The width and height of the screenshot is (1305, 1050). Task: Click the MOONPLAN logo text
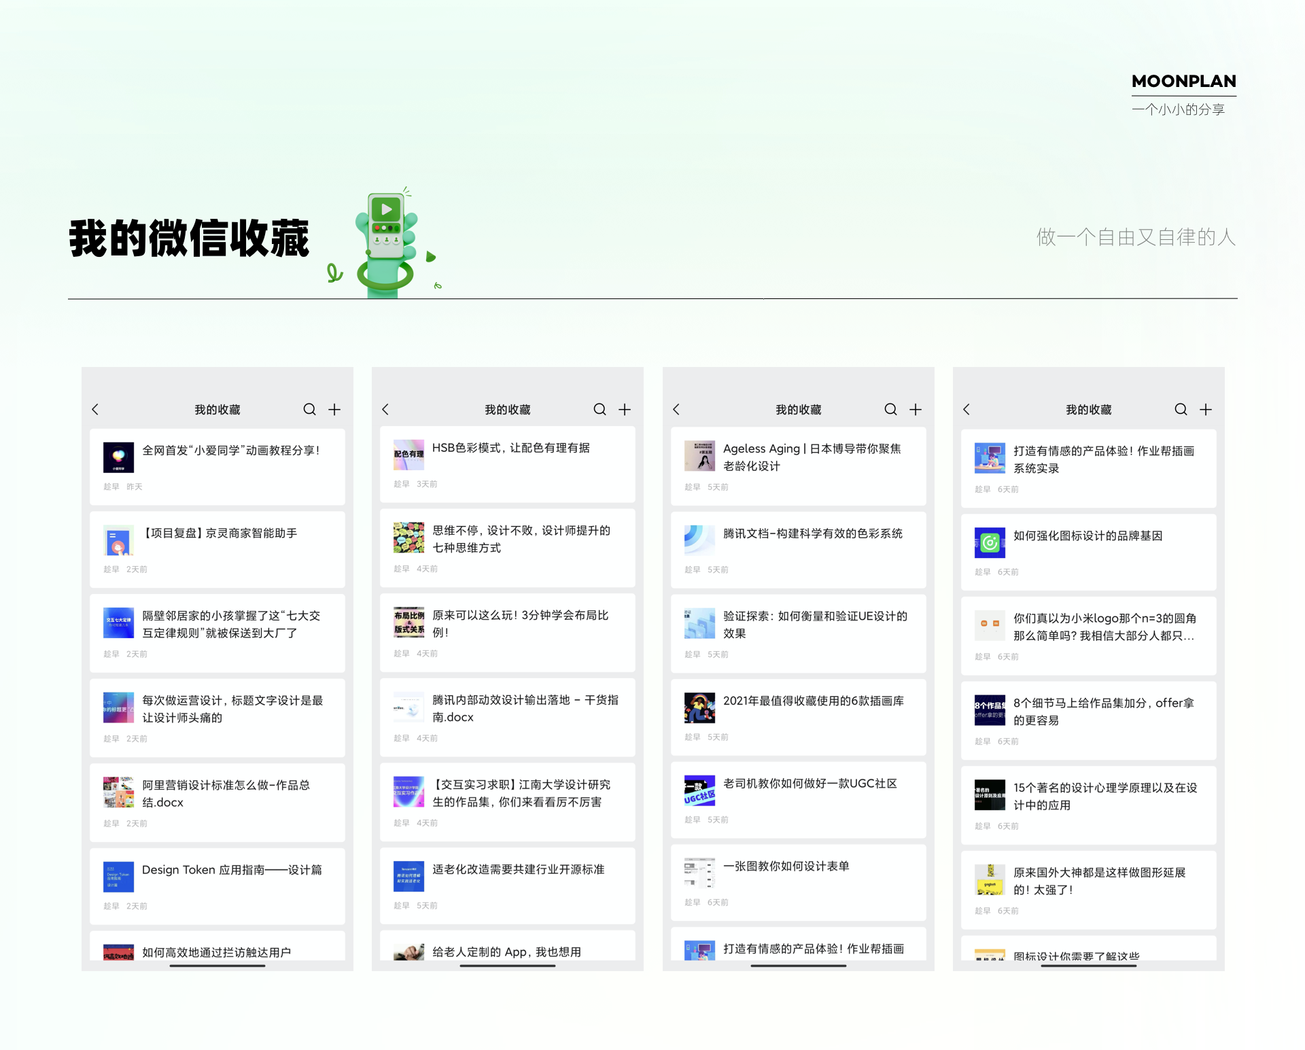pyautogui.click(x=1183, y=81)
